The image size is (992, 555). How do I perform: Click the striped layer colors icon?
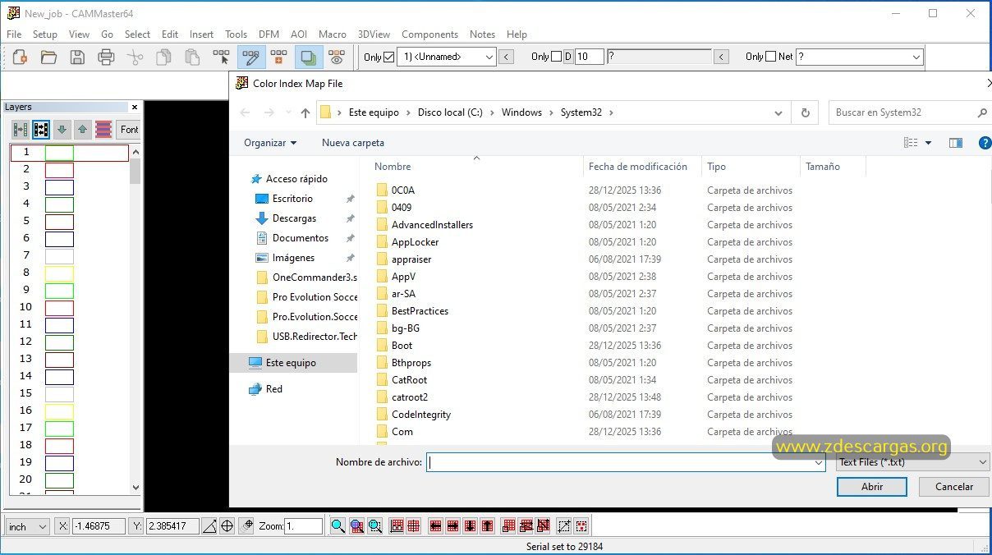pos(103,130)
